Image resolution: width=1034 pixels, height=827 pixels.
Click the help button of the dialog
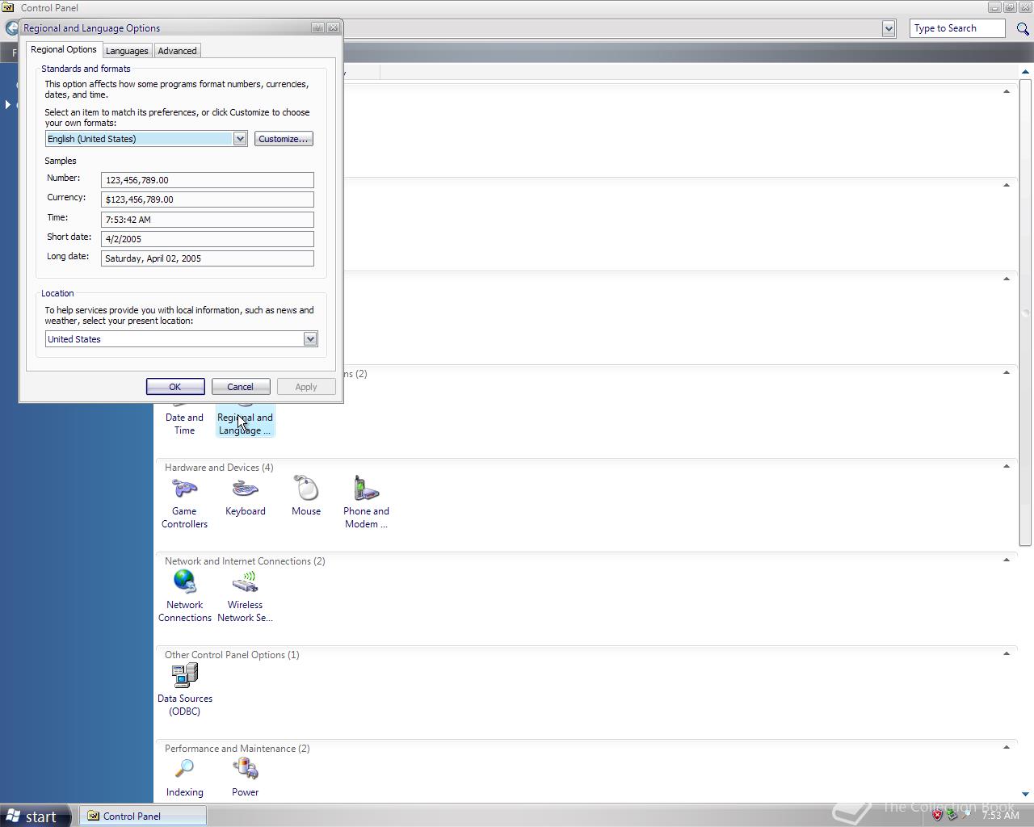click(318, 27)
